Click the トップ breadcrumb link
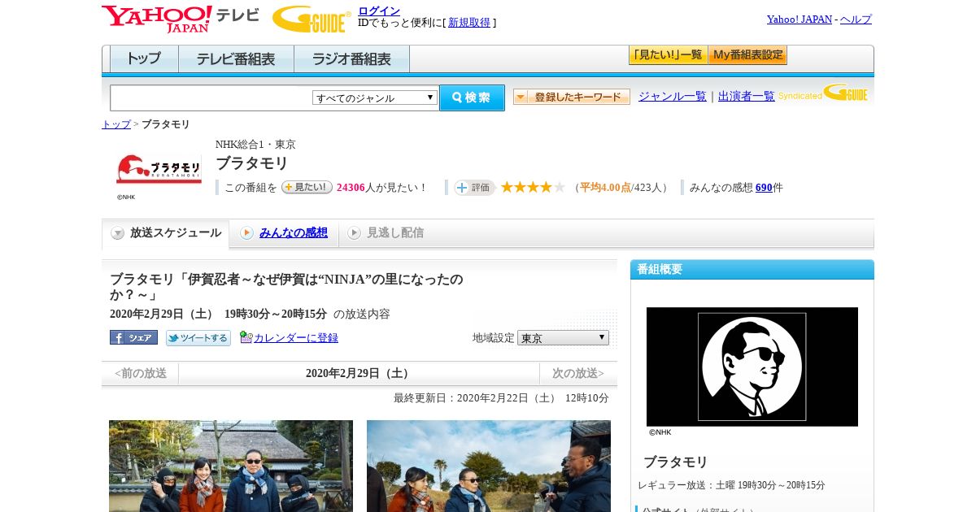This screenshot has width=976, height=512. tap(116, 124)
